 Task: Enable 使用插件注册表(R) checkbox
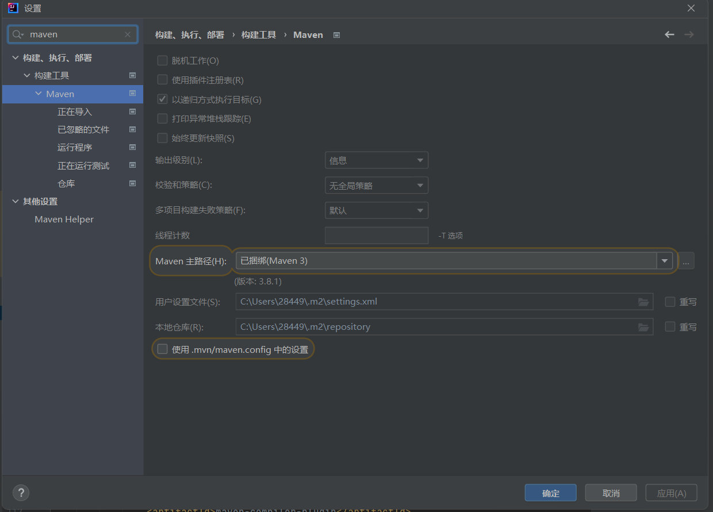click(x=162, y=80)
